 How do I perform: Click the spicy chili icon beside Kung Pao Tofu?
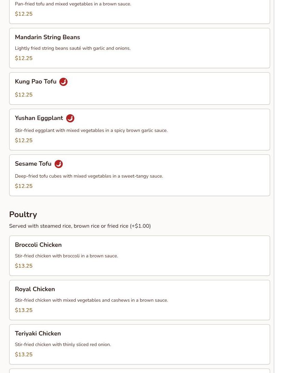(x=63, y=82)
